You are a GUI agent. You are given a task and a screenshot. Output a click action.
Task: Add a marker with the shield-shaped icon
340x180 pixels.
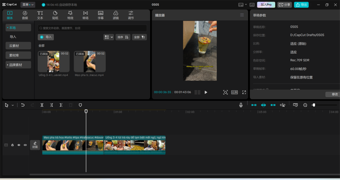[80, 105]
